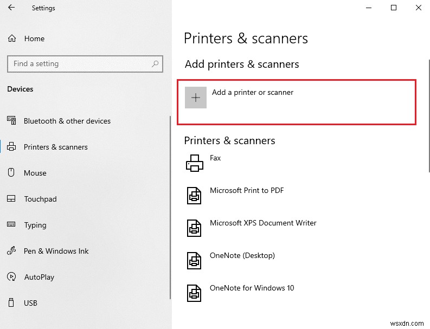The height and width of the screenshot is (329, 430).
Task: Click the USB icon in the sidebar
Action: pyautogui.click(x=11, y=302)
